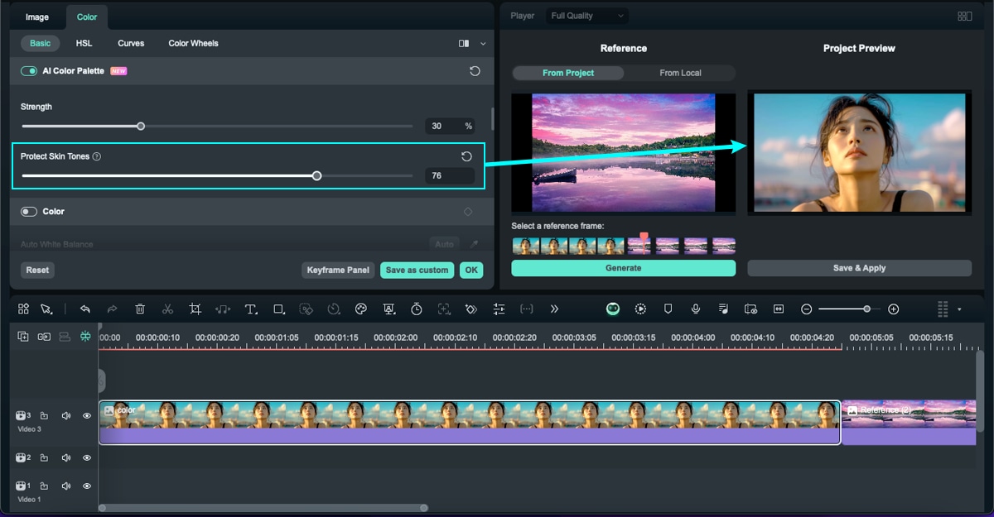Click the Undo arrow in the timeline toolbar

click(84, 309)
